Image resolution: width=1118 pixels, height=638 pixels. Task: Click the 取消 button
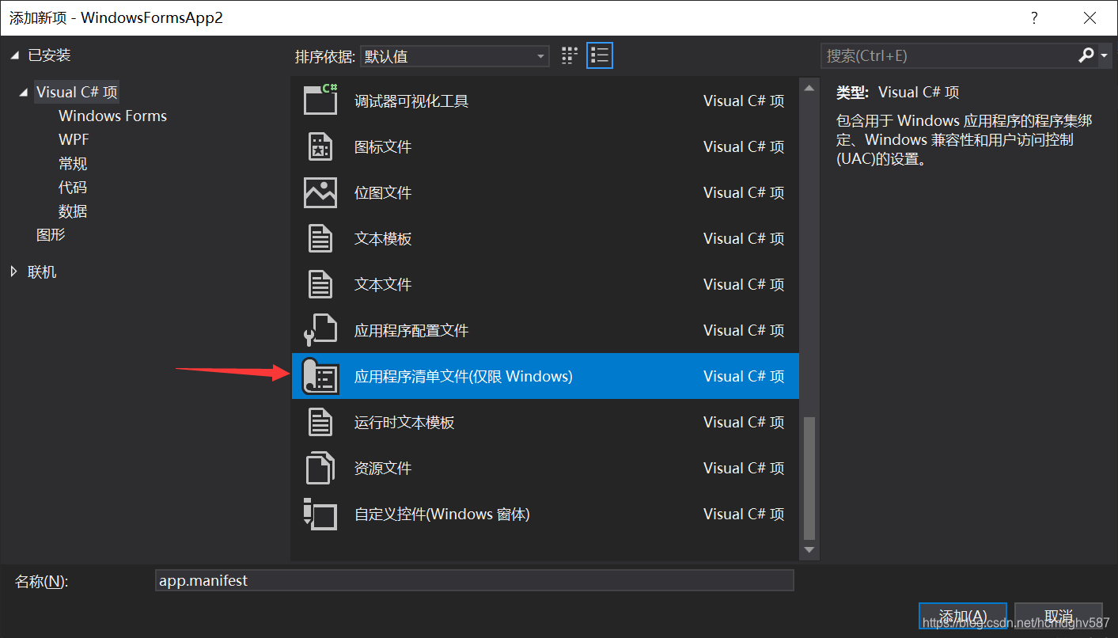click(x=1059, y=616)
